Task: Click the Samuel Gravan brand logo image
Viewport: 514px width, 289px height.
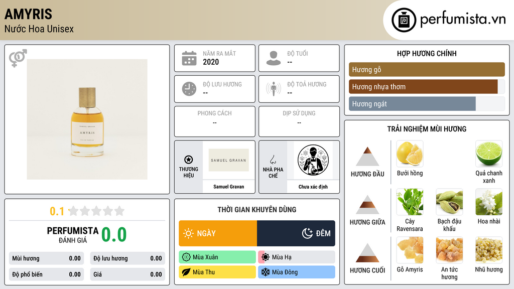Action: [228, 160]
